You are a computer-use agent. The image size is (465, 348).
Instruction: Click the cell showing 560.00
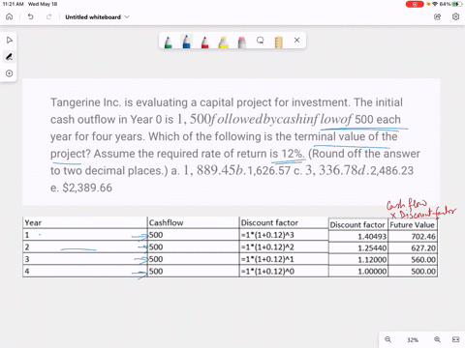(x=413, y=260)
